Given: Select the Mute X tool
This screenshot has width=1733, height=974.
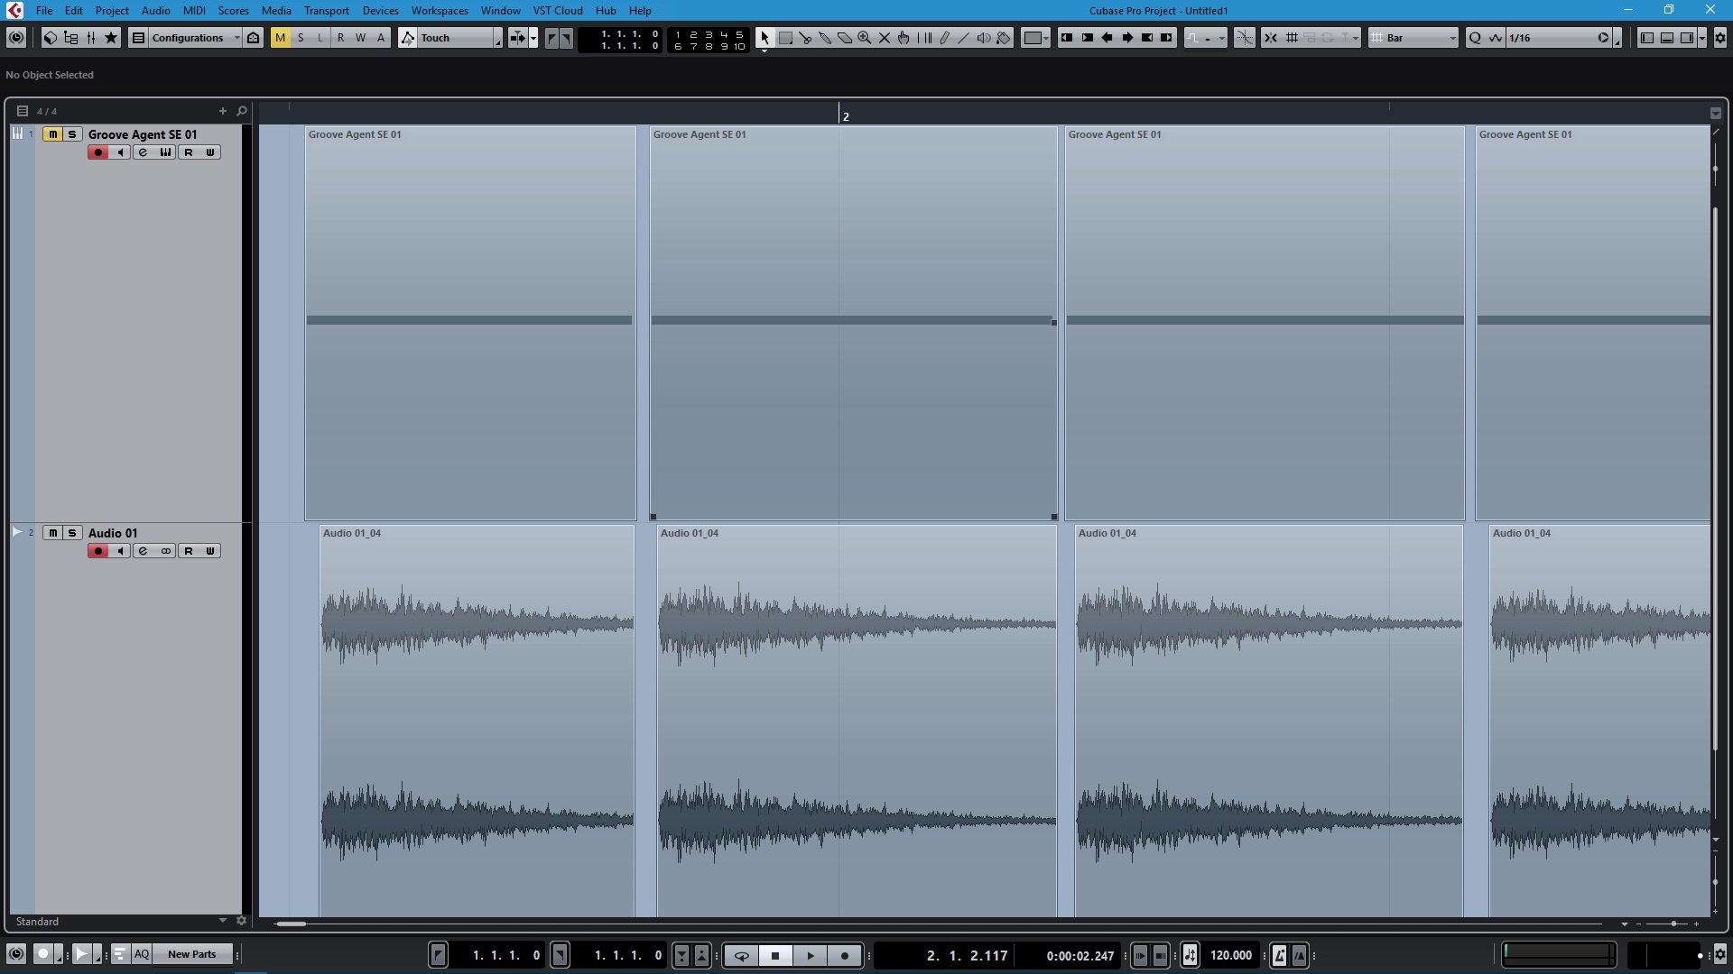Looking at the screenshot, I should pyautogui.click(x=885, y=38).
